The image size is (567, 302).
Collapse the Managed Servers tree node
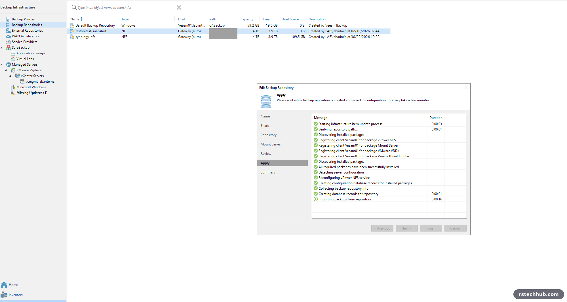1,65
